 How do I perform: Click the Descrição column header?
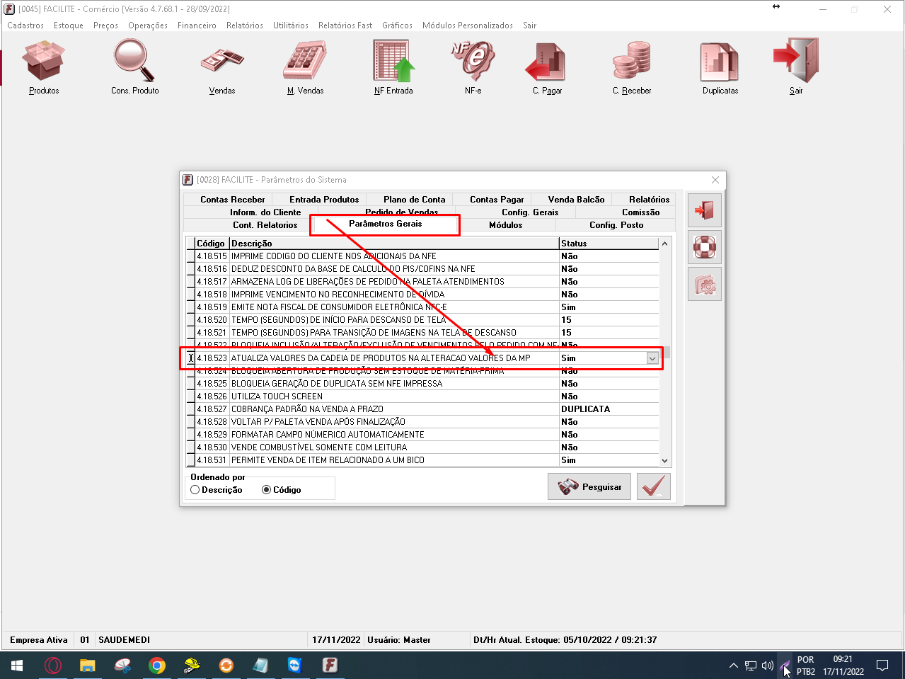[394, 244]
